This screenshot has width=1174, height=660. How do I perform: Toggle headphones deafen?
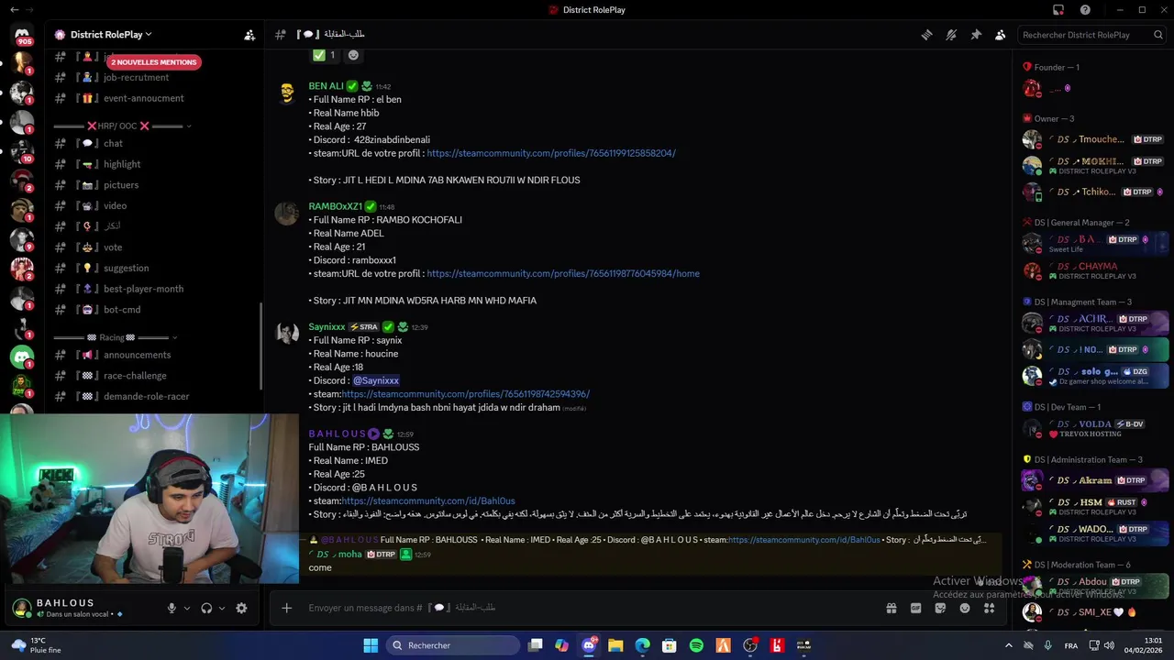coord(206,608)
